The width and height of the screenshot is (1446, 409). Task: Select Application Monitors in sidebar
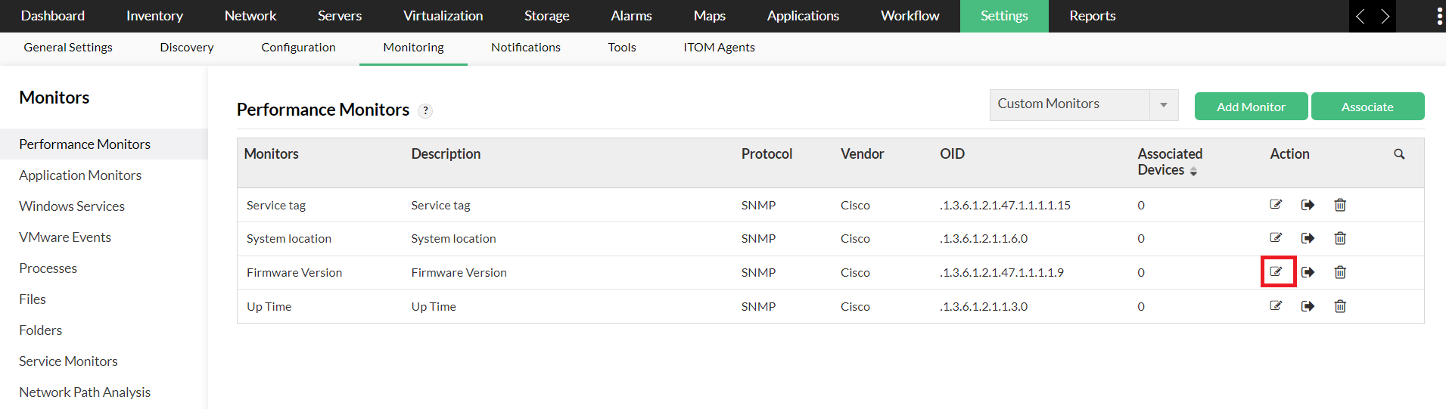[80, 175]
